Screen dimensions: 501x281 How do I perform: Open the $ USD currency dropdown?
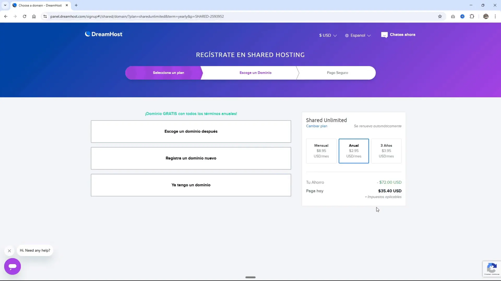tap(328, 36)
